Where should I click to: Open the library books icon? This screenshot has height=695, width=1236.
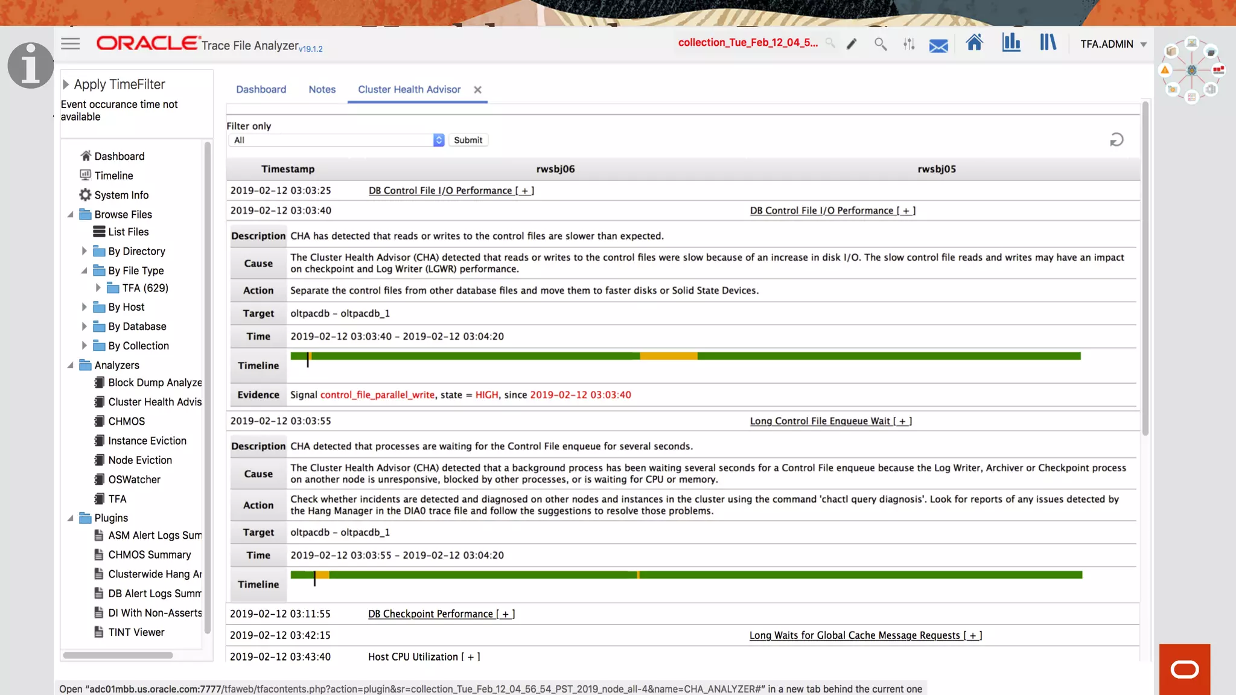click(1048, 42)
